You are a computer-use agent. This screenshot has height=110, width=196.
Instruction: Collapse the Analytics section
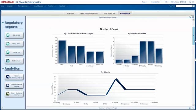(x=3, y=68)
